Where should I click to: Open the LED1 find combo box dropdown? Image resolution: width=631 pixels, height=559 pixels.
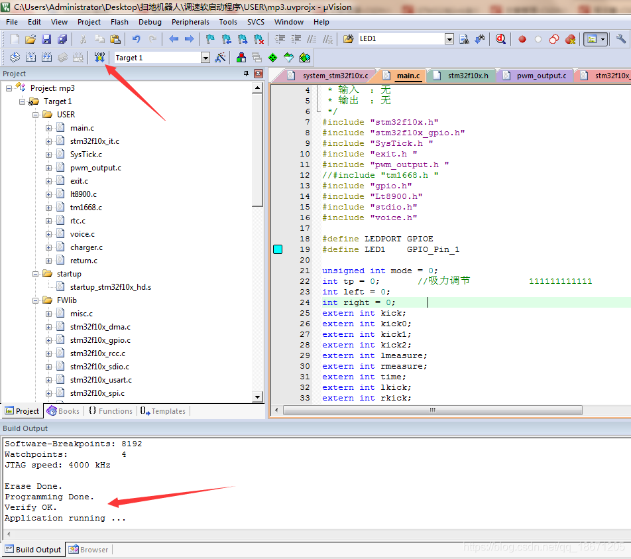pyautogui.click(x=449, y=39)
